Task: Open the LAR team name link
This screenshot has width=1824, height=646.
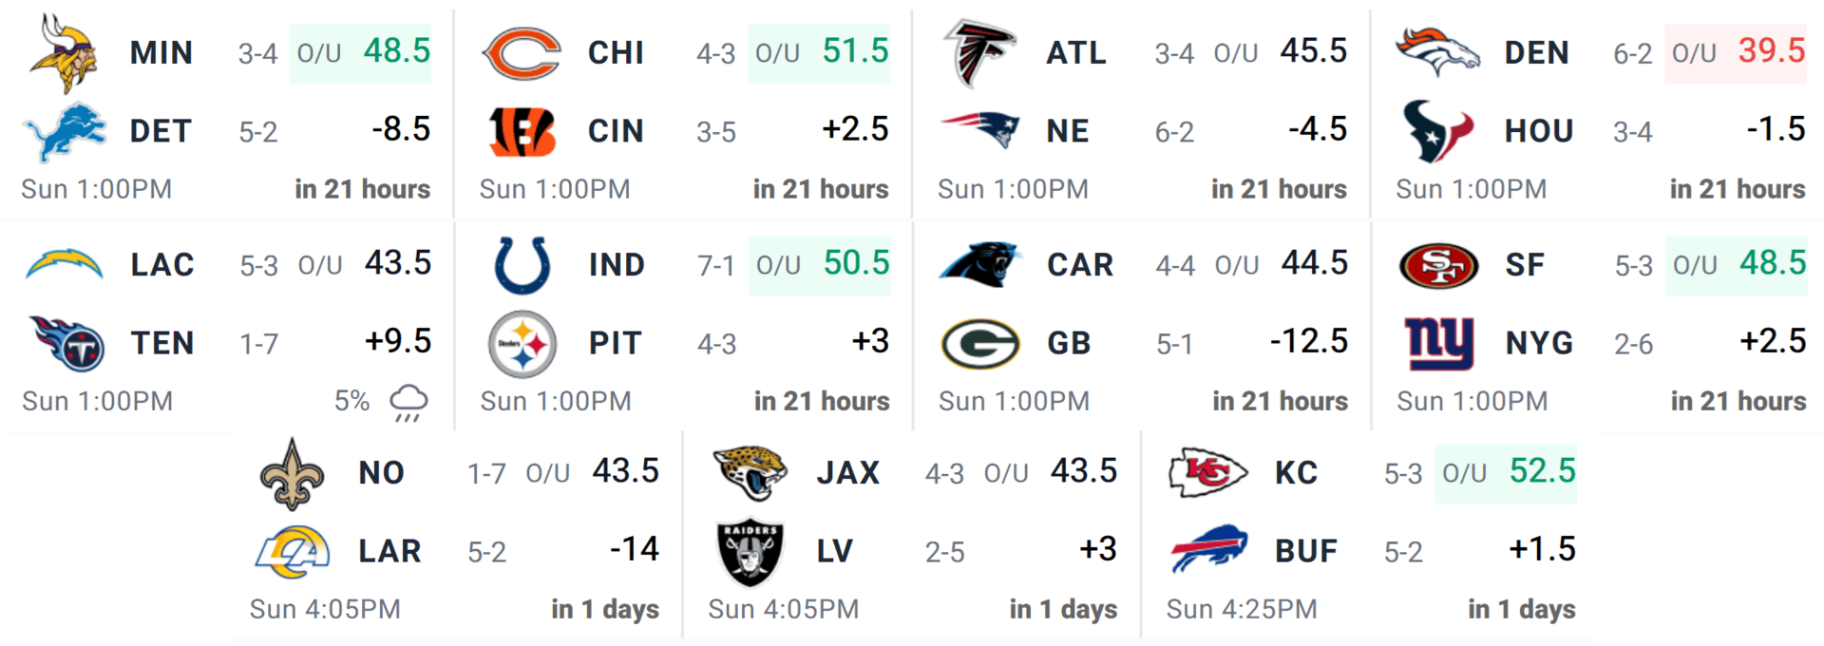Action: point(389,551)
